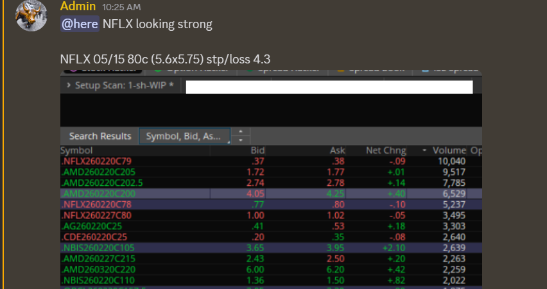Select the .NFLX260220C78 symbol
This screenshot has width=547, height=289.
tap(96, 204)
